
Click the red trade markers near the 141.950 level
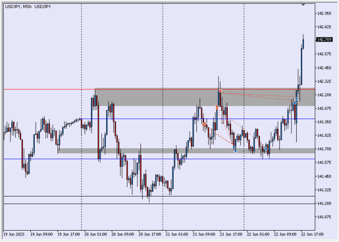(204, 124)
